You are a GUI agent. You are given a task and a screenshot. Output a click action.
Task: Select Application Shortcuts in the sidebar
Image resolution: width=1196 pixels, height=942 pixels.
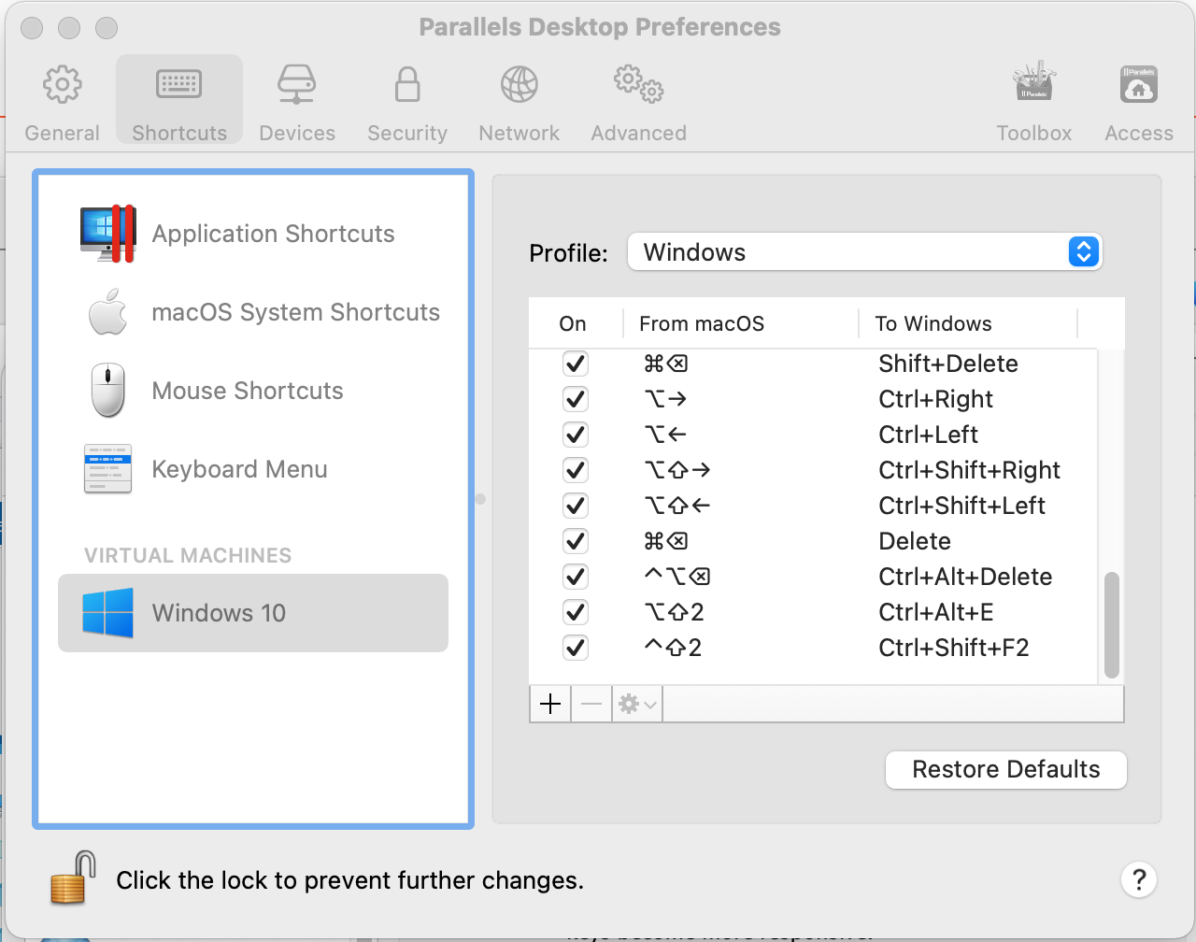coord(252,234)
